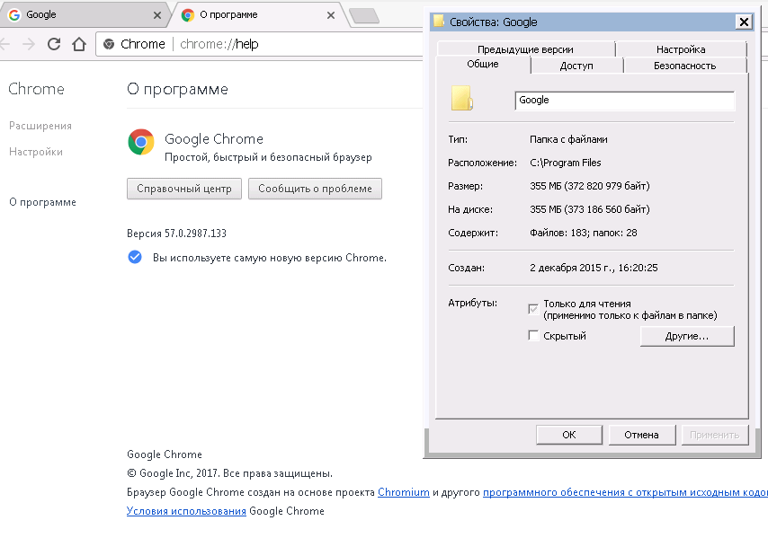Click the Chrome favicon on 'О программе' tab
This screenshot has height=538, width=768.
point(188,14)
